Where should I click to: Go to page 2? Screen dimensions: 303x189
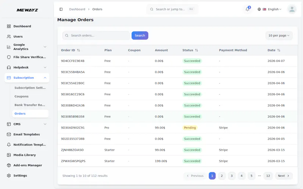[x=222, y=176]
